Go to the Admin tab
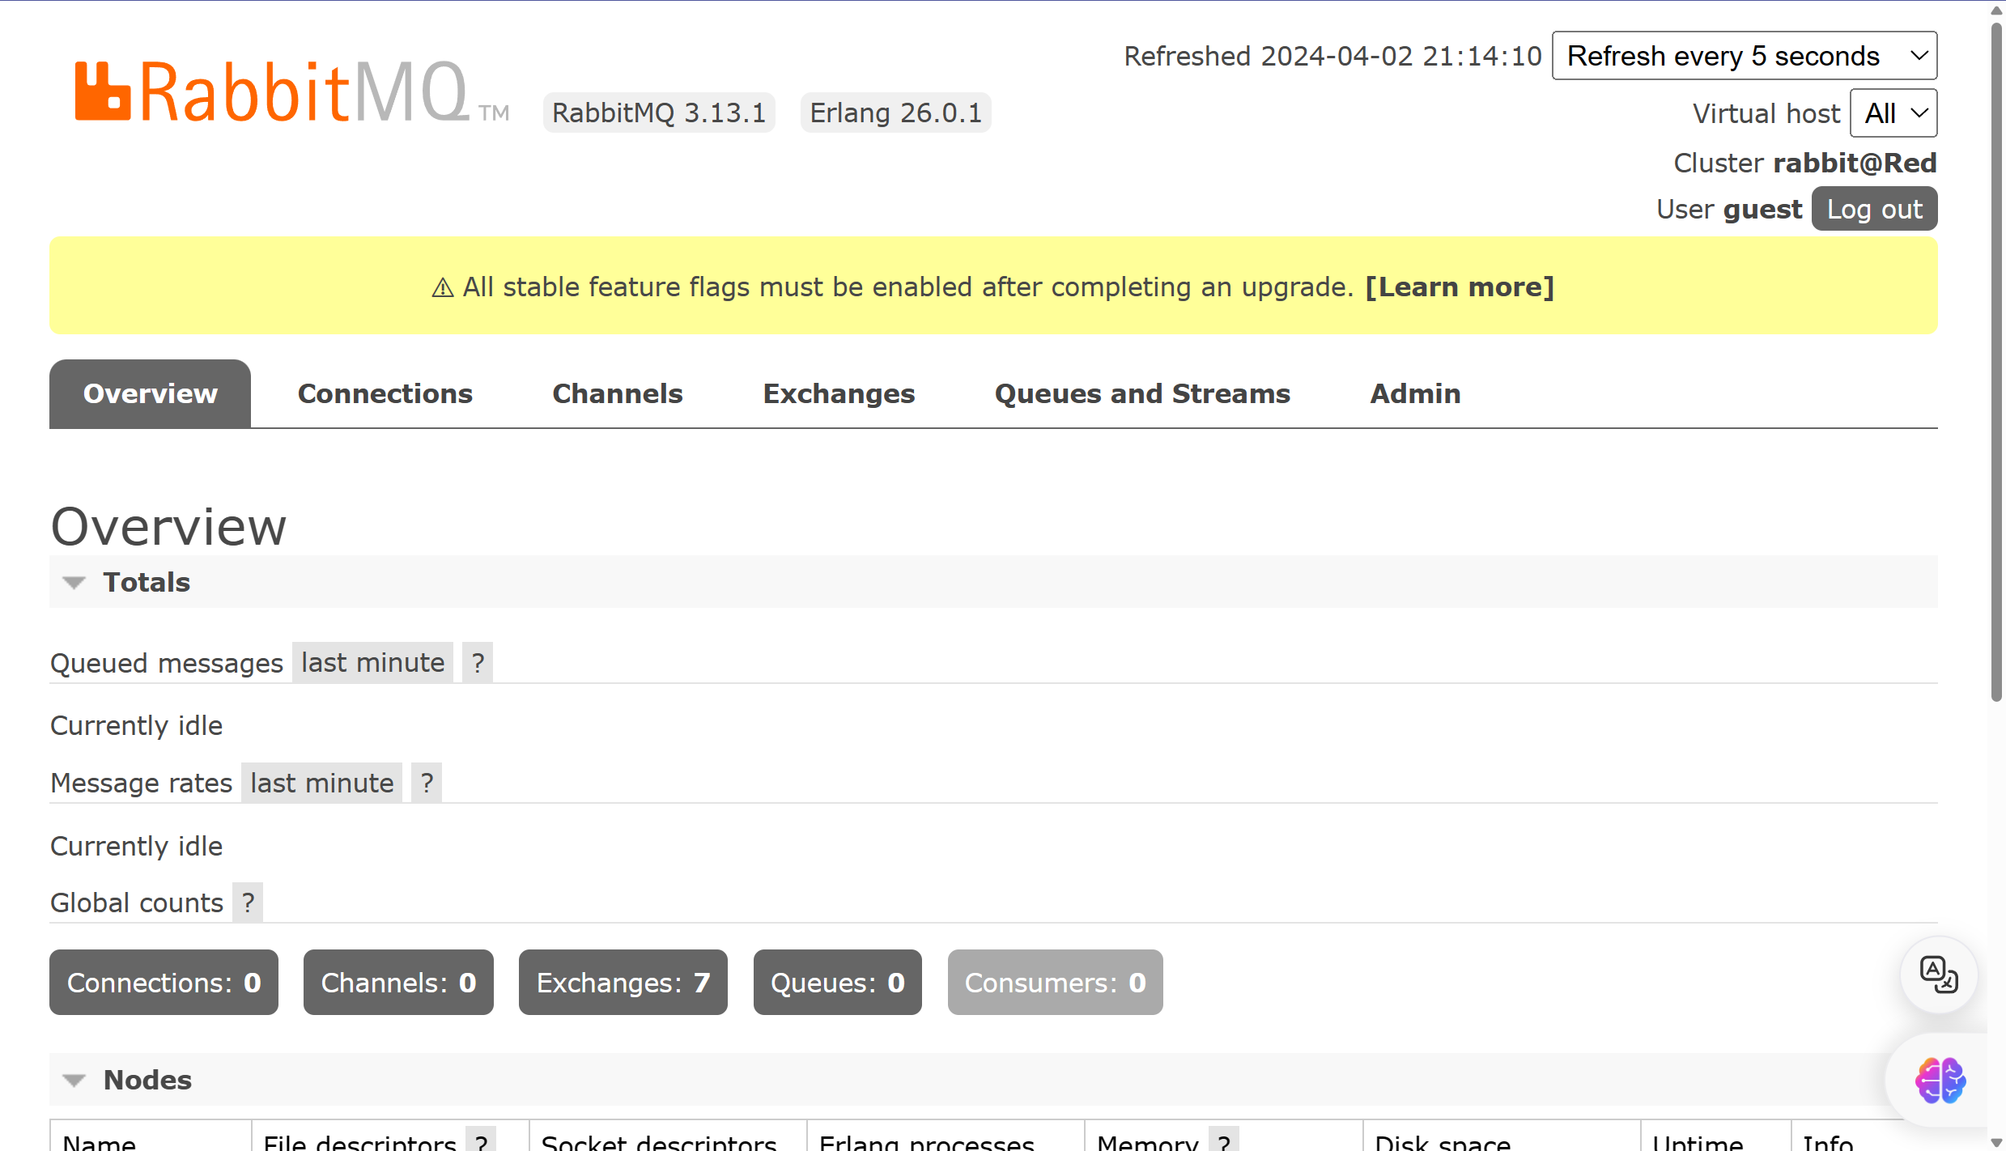This screenshot has height=1151, width=2006. 1415,393
